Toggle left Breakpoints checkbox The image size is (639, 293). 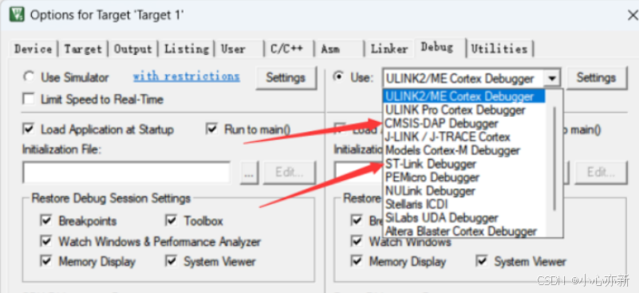tap(46, 221)
